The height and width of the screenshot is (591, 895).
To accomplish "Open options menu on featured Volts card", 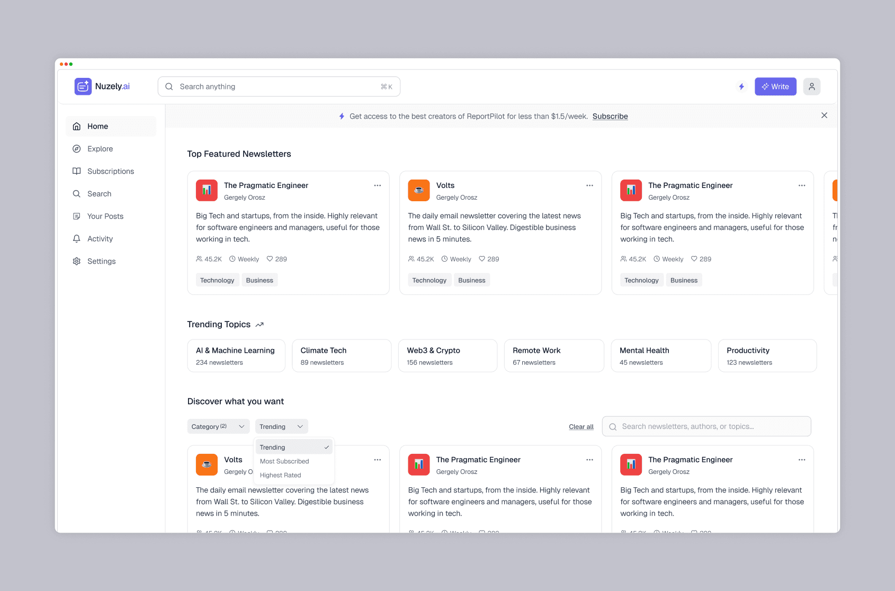I will 589,185.
